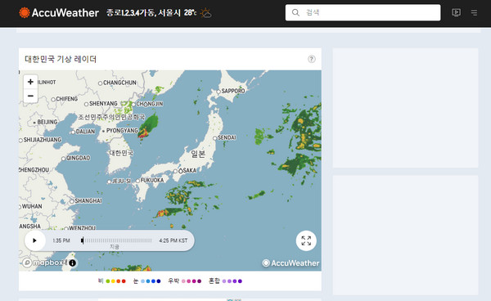Select the WUHAN city label on the map

pyautogui.click(x=32, y=206)
